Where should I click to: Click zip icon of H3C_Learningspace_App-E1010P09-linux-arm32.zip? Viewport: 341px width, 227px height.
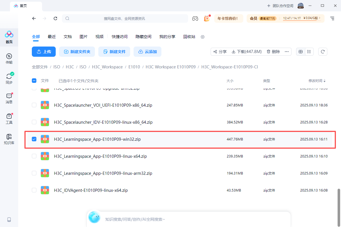coord(45,173)
